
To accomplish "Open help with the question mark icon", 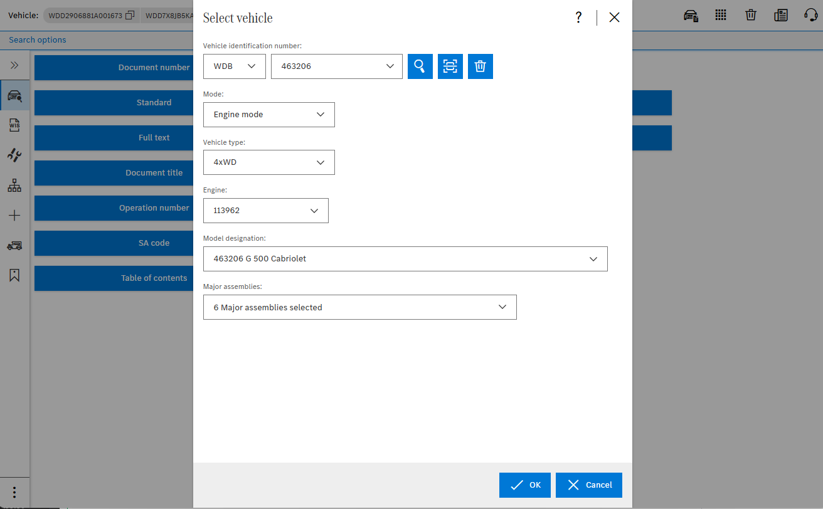I will [x=578, y=18].
